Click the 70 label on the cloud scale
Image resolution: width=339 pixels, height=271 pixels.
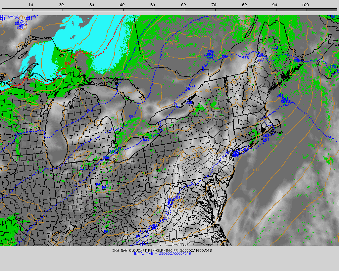coord(214,5)
